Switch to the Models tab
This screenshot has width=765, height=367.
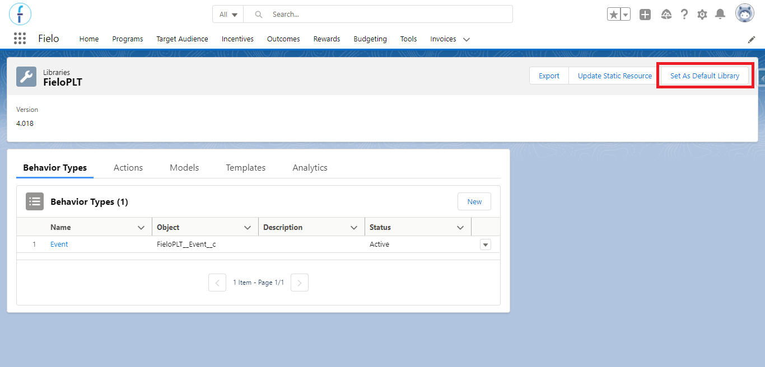tap(184, 168)
